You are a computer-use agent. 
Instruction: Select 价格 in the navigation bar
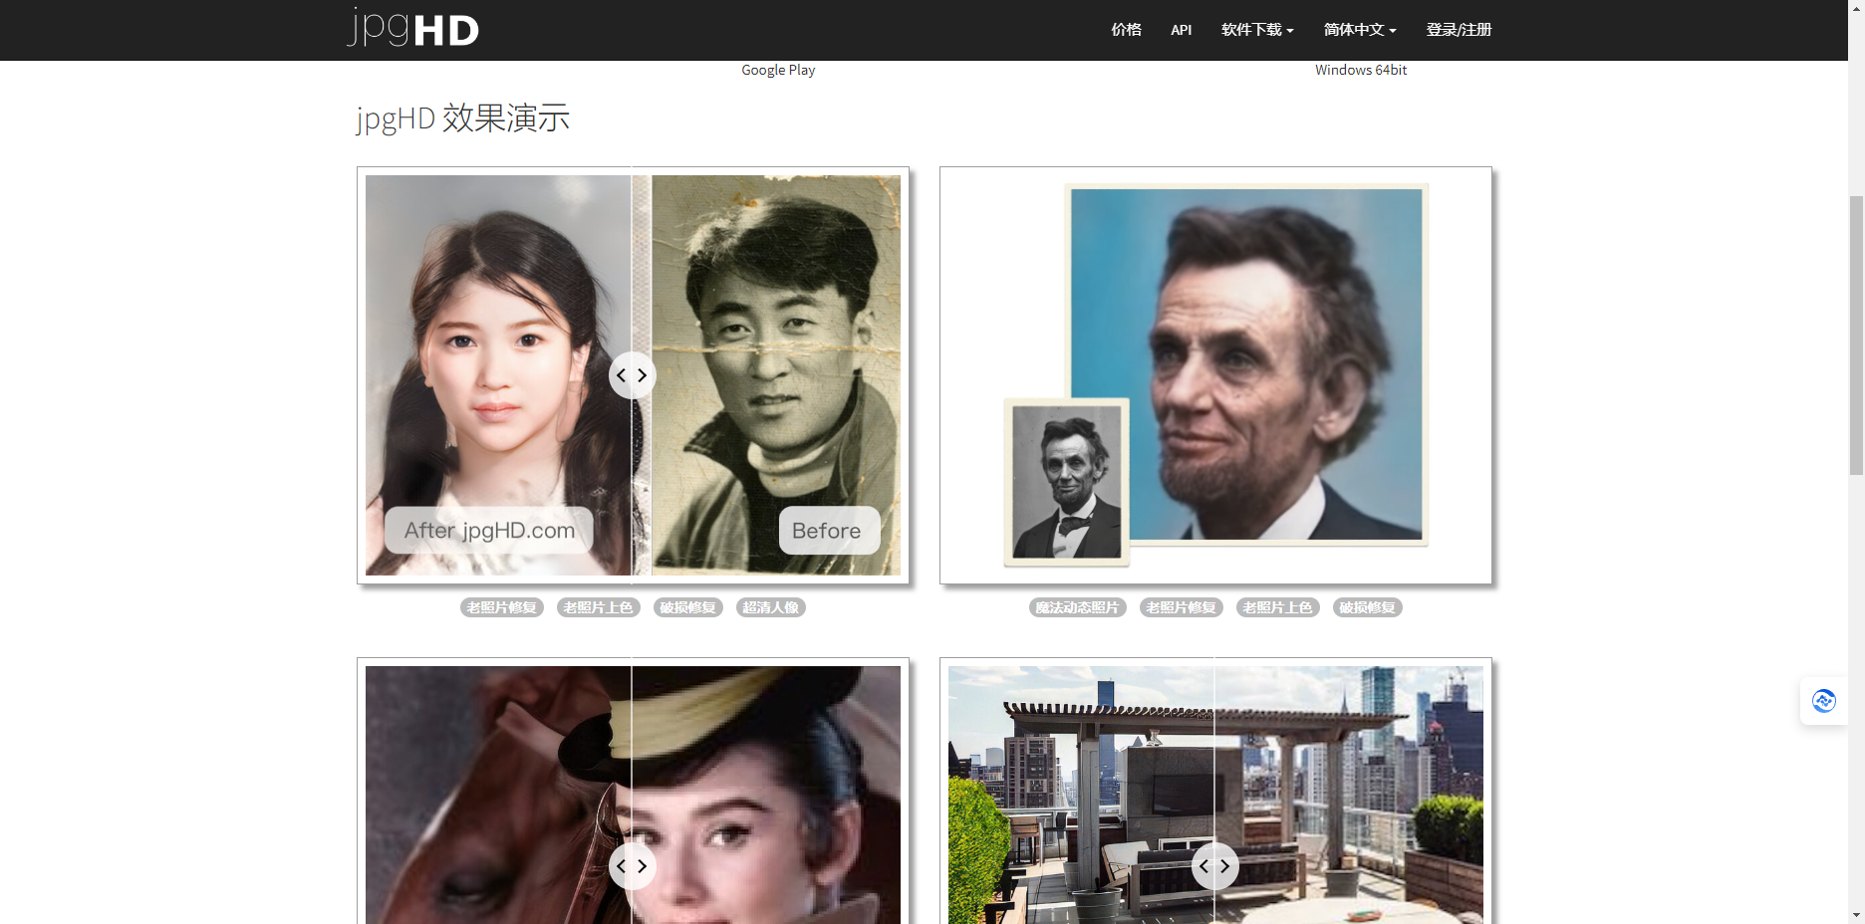click(x=1126, y=29)
